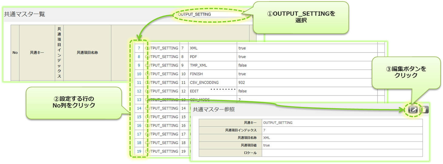Viewport: 443px width, 164px height.
Task: Open row No 7 link
Action: click(139, 48)
